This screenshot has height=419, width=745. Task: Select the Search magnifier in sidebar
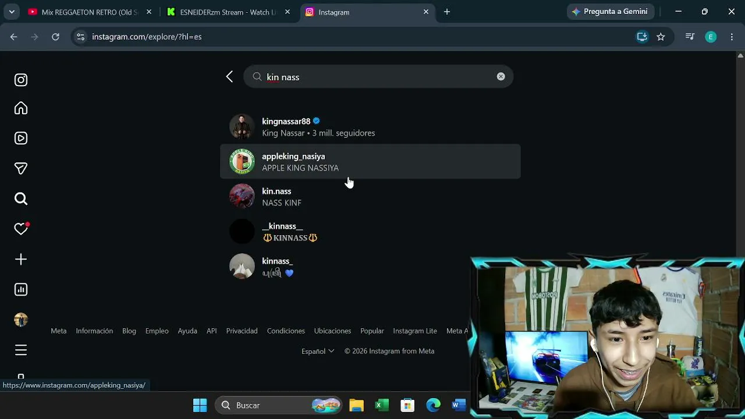tap(21, 199)
